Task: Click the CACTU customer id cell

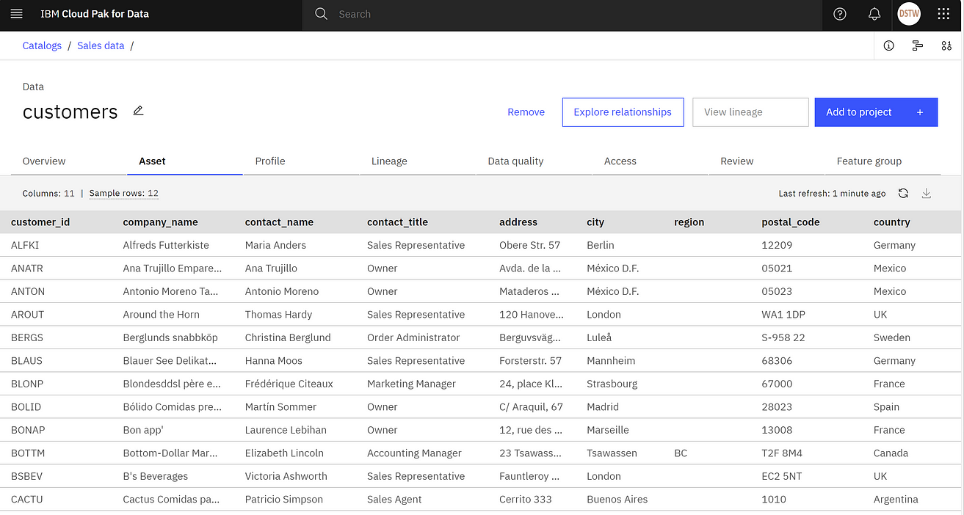Action: coord(27,500)
